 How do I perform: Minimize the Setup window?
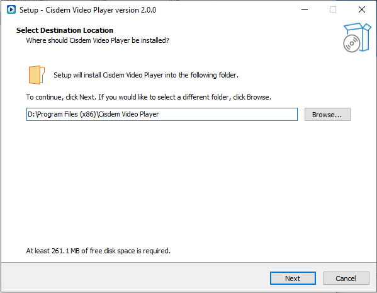305,10
